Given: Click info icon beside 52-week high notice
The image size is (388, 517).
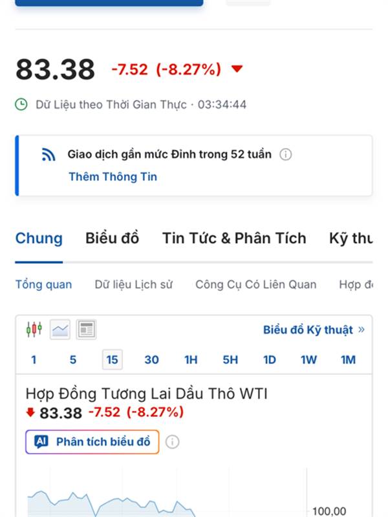Looking at the screenshot, I should point(286,154).
